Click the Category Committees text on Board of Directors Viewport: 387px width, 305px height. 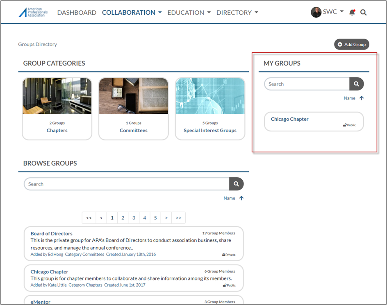coord(84,254)
